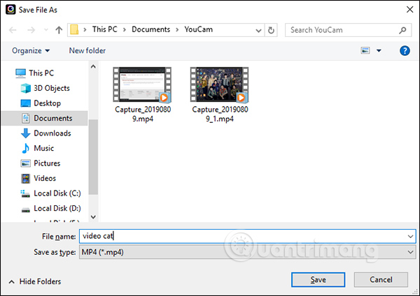Expand the address bar history dropdown
The height and width of the screenshot is (296, 420).
[x=258, y=30]
